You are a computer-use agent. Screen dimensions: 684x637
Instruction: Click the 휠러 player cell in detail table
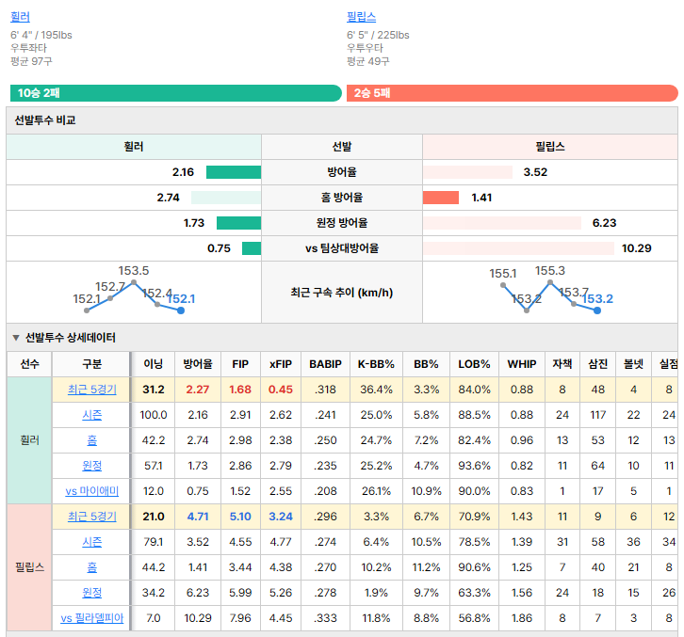(29, 440)
